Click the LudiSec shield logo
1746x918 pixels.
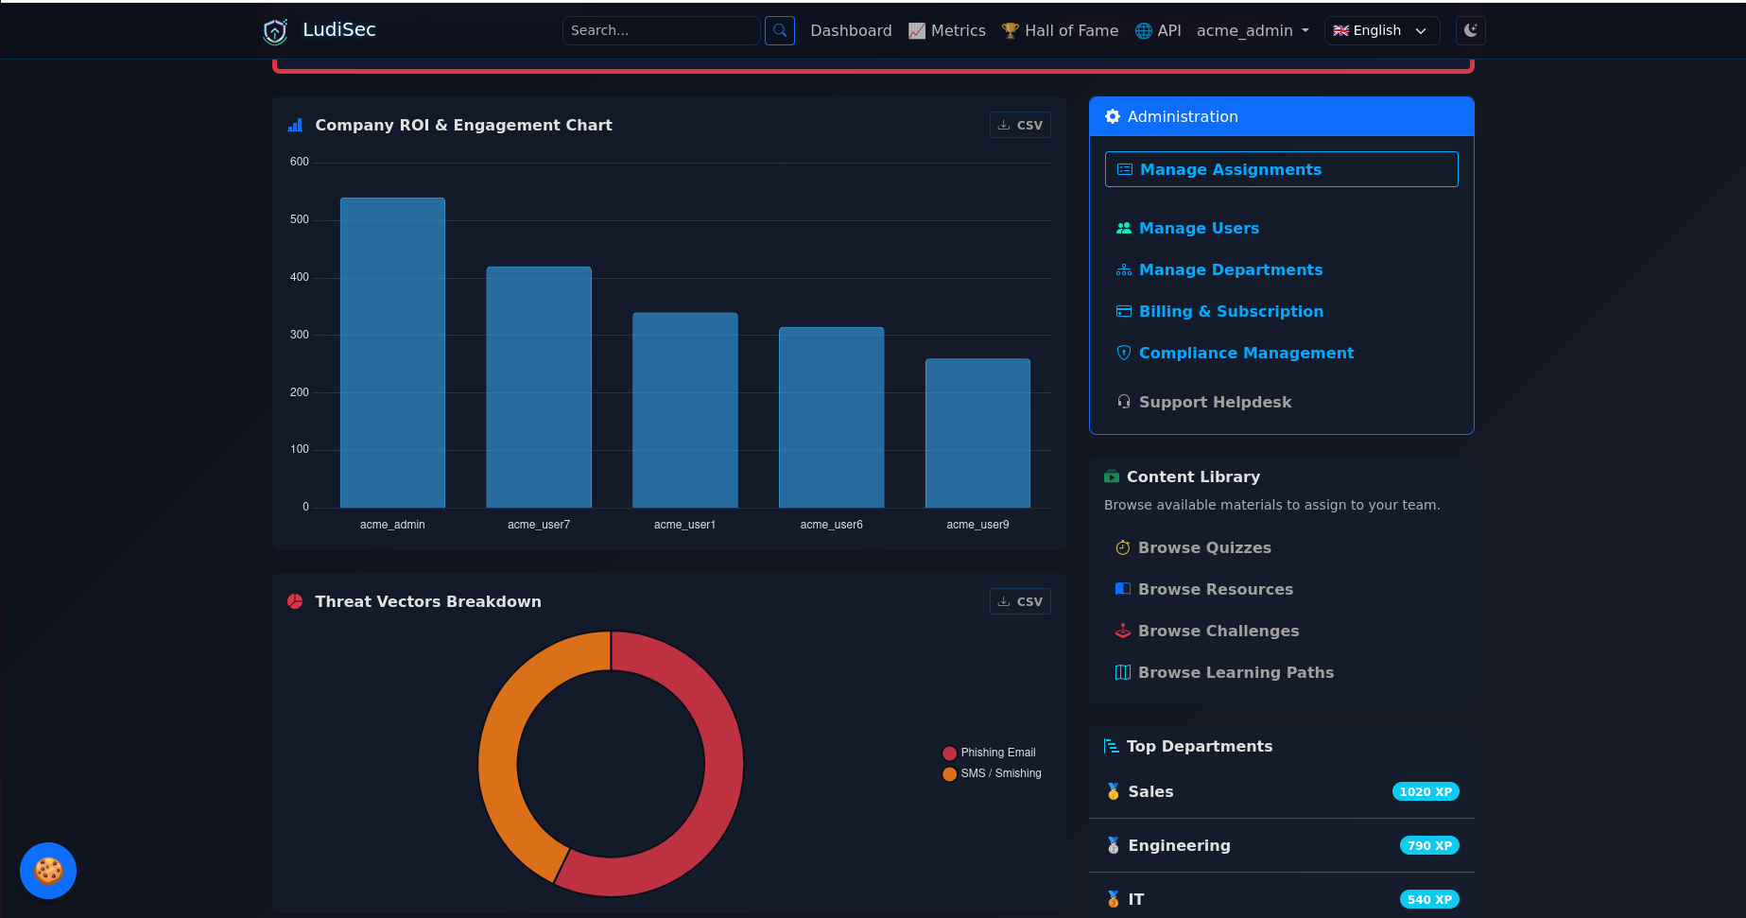275,31
